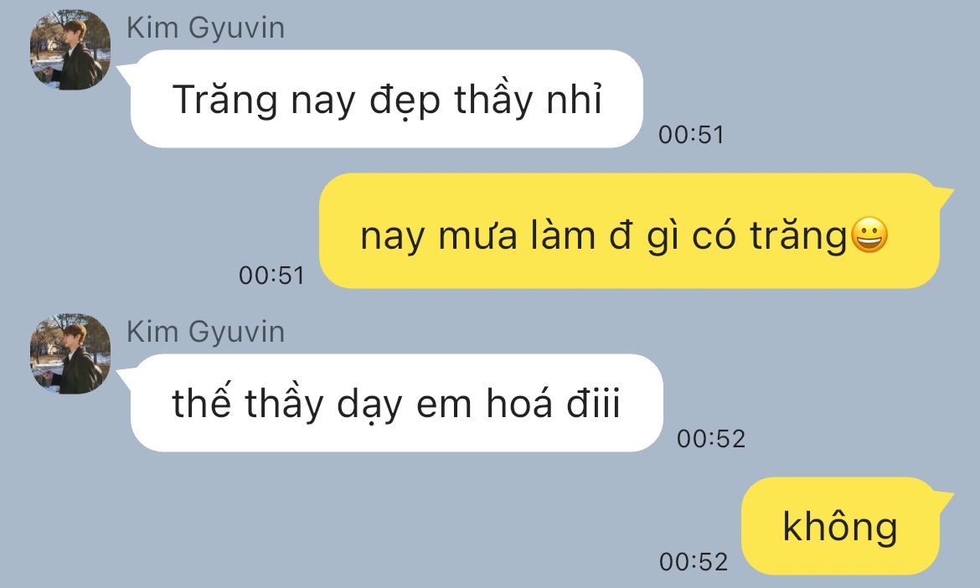Click Kim Gyuvin name above "thế thầy dạy" message

[205, 333]
